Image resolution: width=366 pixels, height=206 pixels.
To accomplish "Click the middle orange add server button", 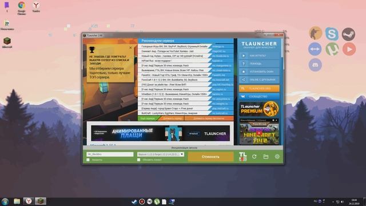I will click(172, 118).
